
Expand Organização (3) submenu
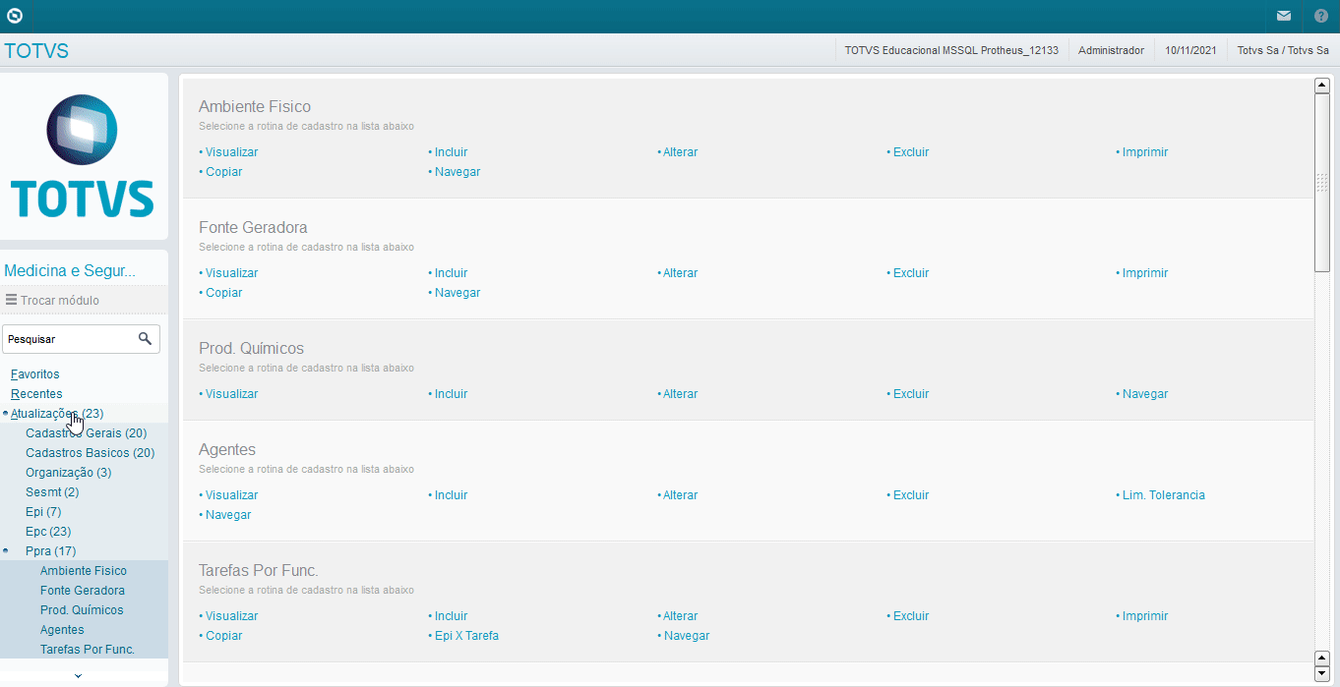[x=69, y=473]
